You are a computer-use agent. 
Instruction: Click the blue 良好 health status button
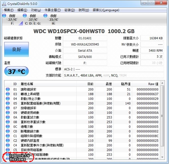tap(17, 49)
